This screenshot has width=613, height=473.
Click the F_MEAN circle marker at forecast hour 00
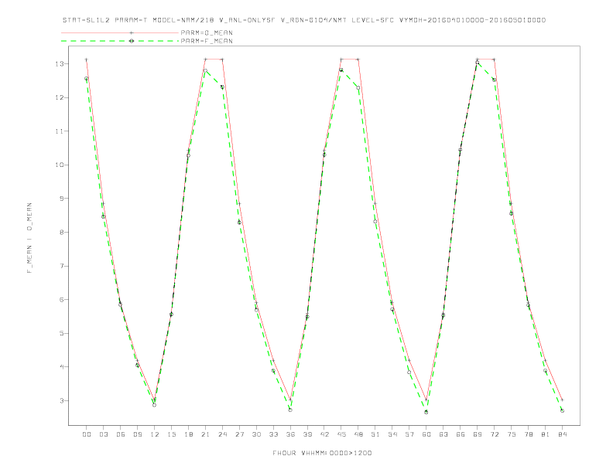pos(87,78)
